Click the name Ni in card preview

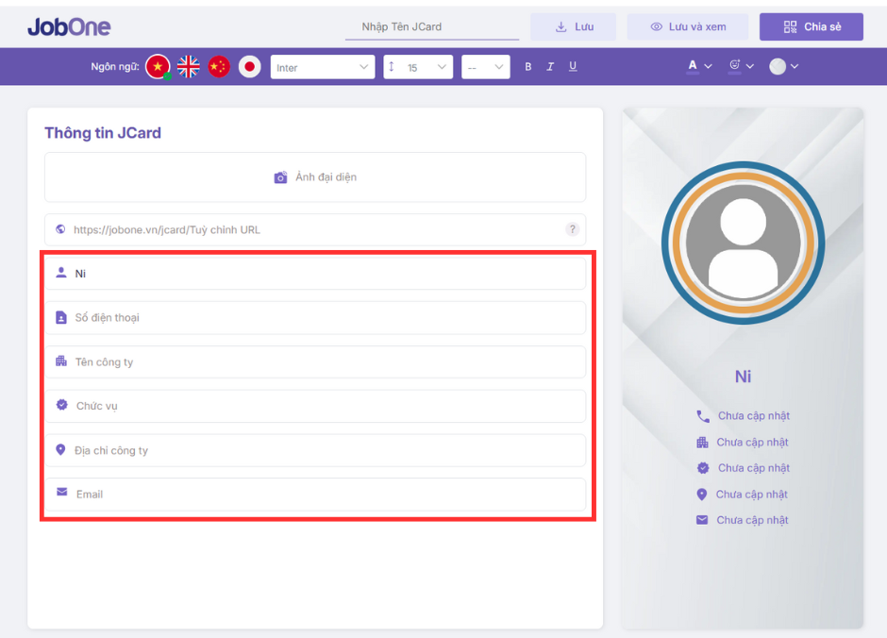pos(743,377)
